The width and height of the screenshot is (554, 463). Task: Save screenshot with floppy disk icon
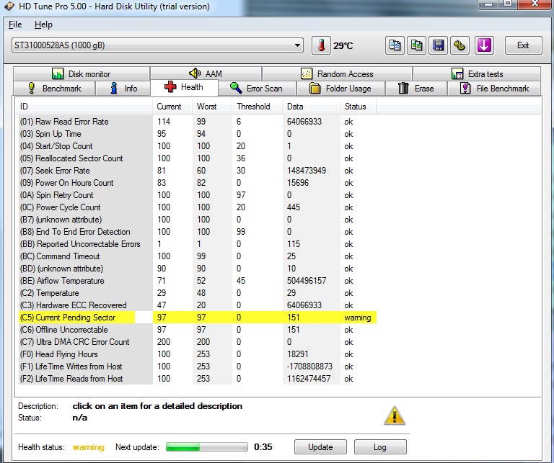[438, 45]
